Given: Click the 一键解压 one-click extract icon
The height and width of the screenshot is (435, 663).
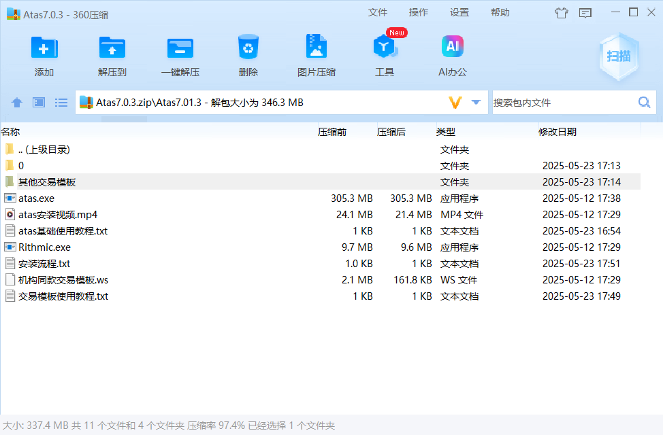Looking at the screenshot, I should pyautogui.click(x=180, y=48).
